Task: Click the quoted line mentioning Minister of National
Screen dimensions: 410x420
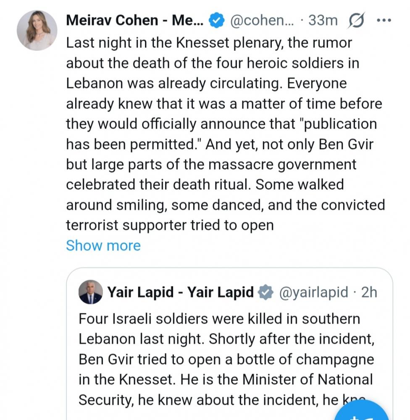Action: coord(226,380)
